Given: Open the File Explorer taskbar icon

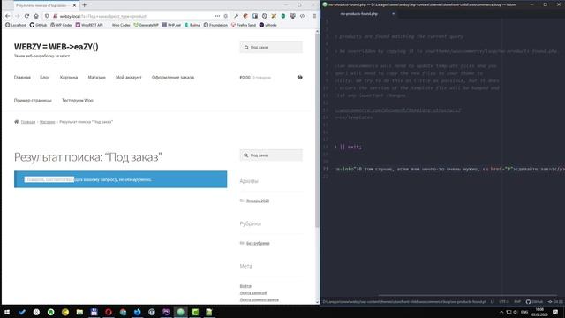Looking at the screenshot, I should tap(79, 312).
